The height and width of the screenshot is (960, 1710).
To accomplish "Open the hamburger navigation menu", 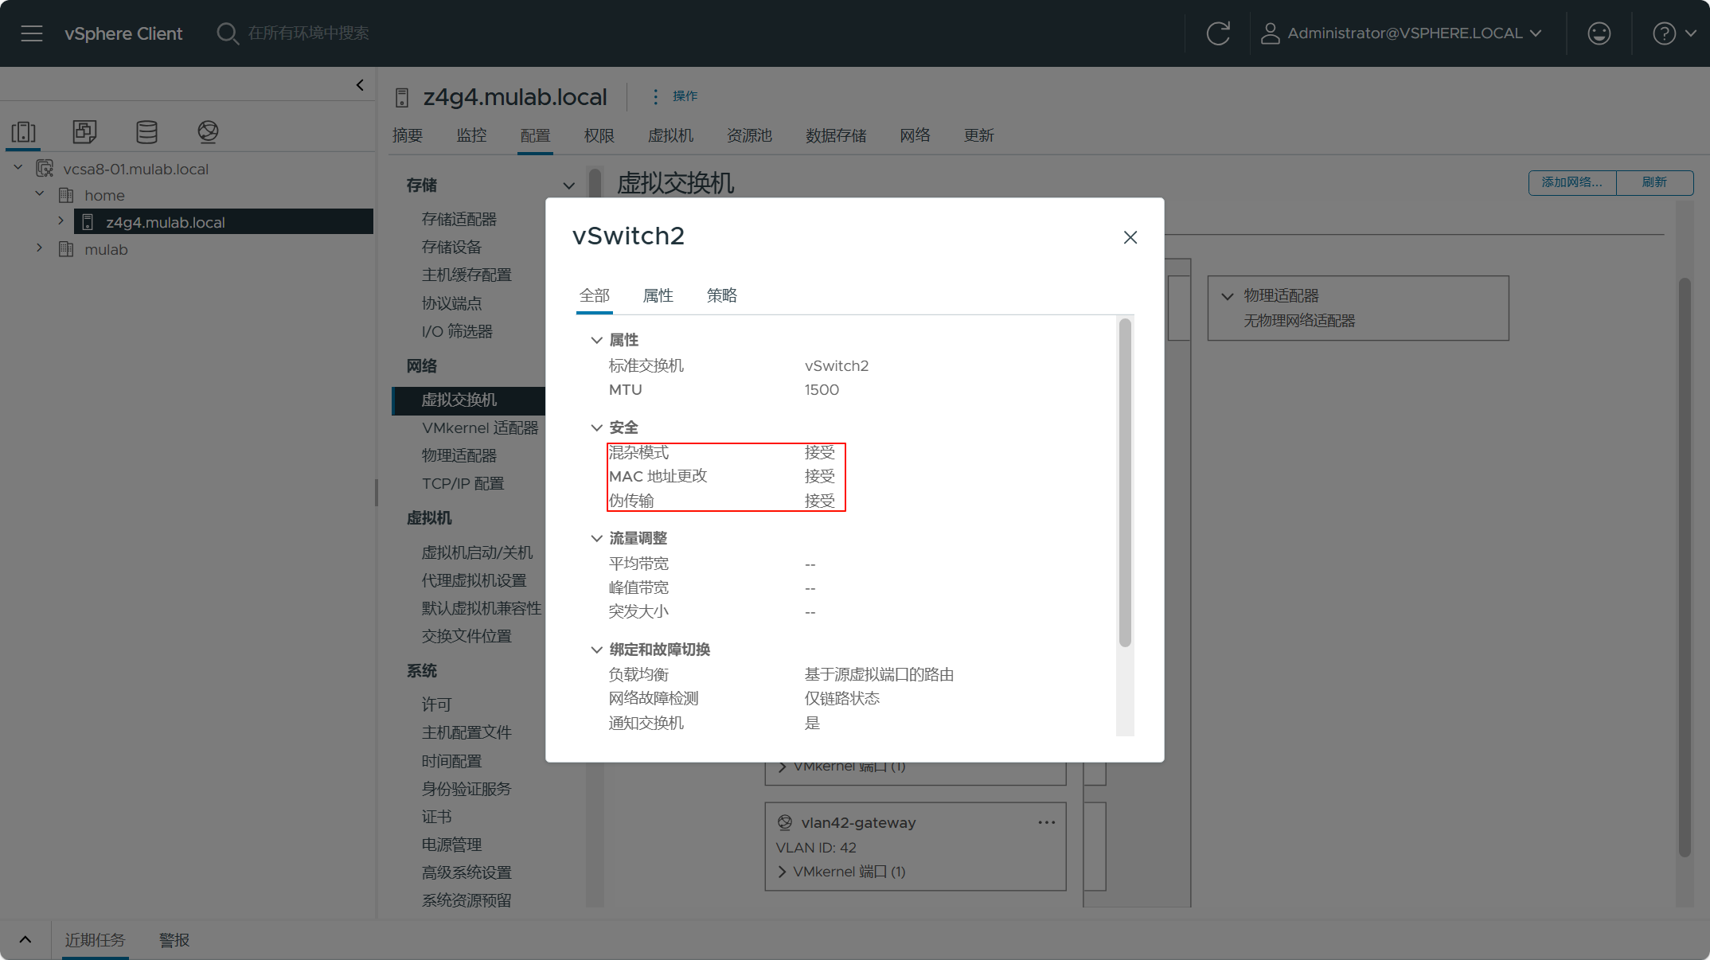I will pyautogui.click(x=32, y=33).
